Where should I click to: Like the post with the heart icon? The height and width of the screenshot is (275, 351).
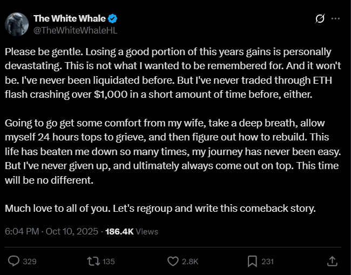[173, 261]
